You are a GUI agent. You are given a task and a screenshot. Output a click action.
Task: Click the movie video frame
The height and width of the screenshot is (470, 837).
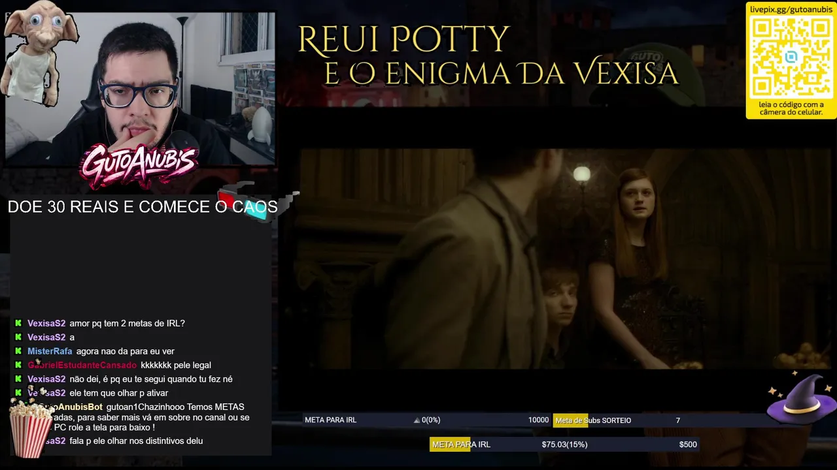pyautogui.click(x=566, y=259)
